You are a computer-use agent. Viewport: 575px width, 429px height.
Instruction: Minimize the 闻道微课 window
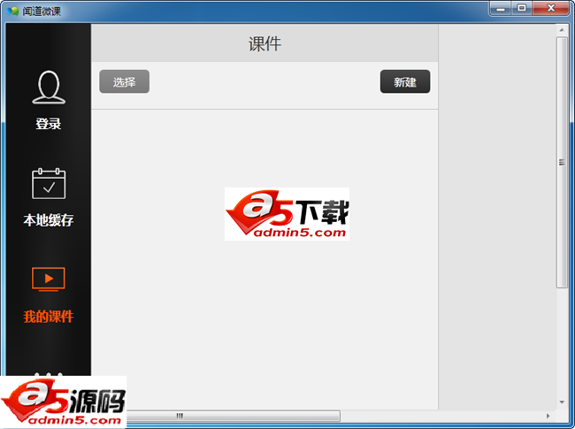pyautogui.click(x=501, y=9)
